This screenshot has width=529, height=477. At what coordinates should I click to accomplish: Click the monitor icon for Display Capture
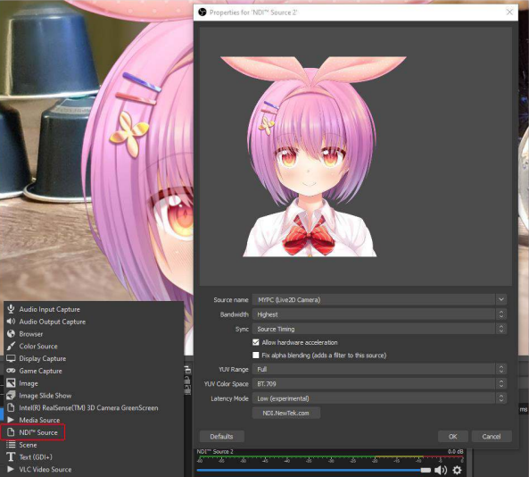click(11, 358)
